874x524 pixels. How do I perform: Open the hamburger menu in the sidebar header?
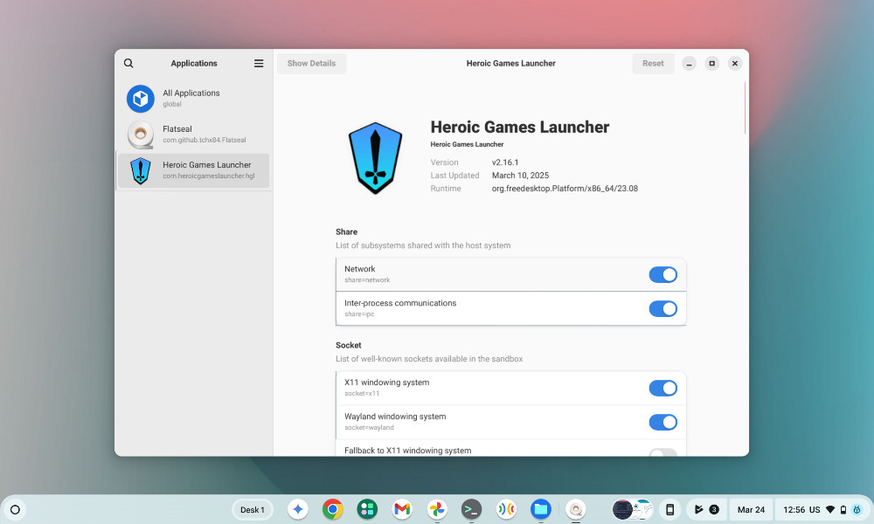[x=259, y=63]
